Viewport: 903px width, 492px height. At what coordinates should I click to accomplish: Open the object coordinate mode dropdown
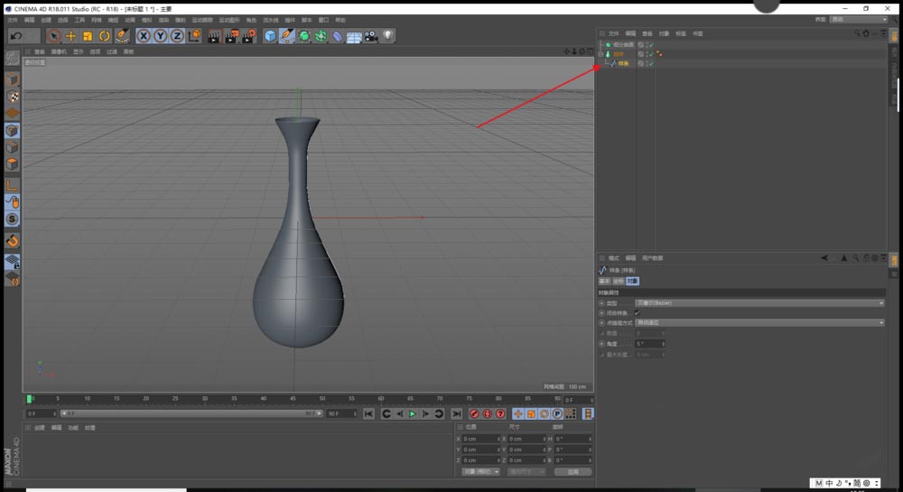pyautogui.click(x=480, y=471)
